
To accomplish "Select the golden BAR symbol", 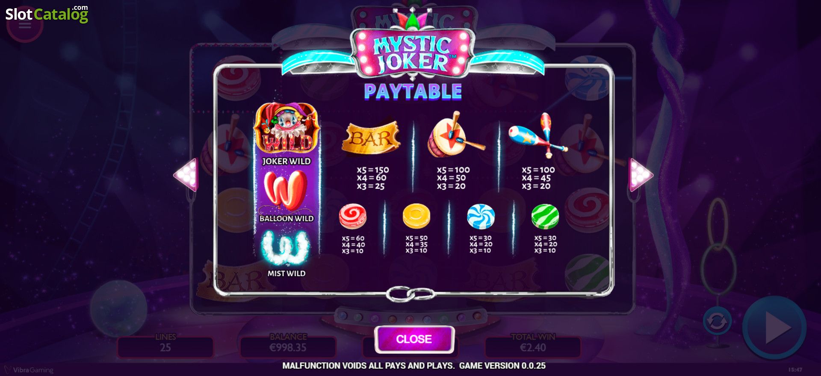I will (371, 138).
